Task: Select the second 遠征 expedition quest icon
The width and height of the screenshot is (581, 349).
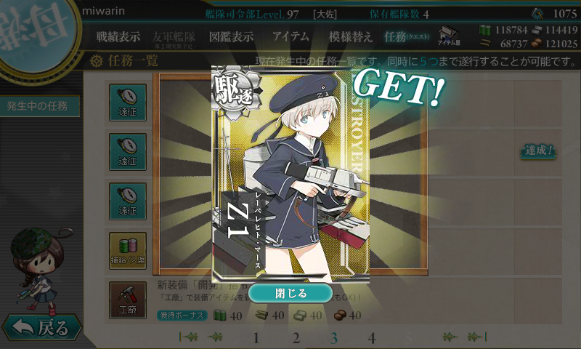Action: tap(128, 152)
